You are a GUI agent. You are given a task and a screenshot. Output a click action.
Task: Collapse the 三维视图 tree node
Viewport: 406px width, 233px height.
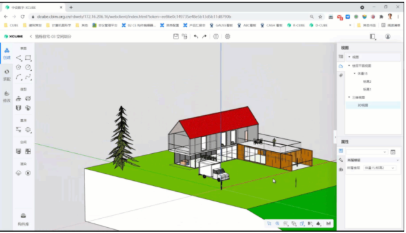pyautogui.click(x=349, y=97)
